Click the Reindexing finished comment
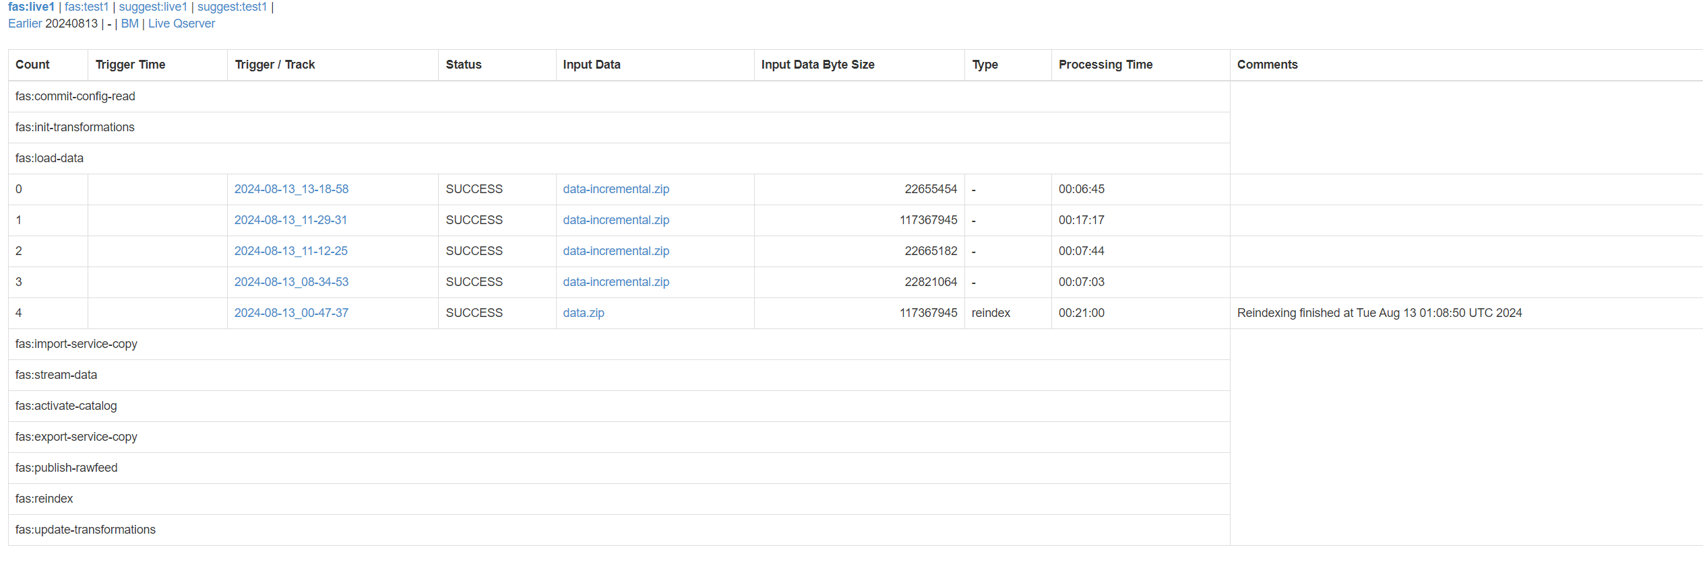This screenshot has width=1703, height=568. click(x=1380, y=313)
